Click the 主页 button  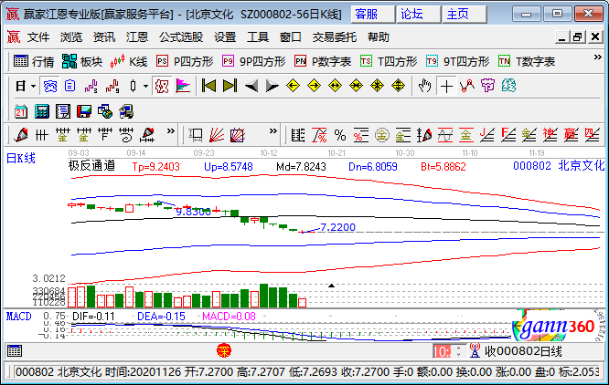pyautogui.click(x=465, y=15)
